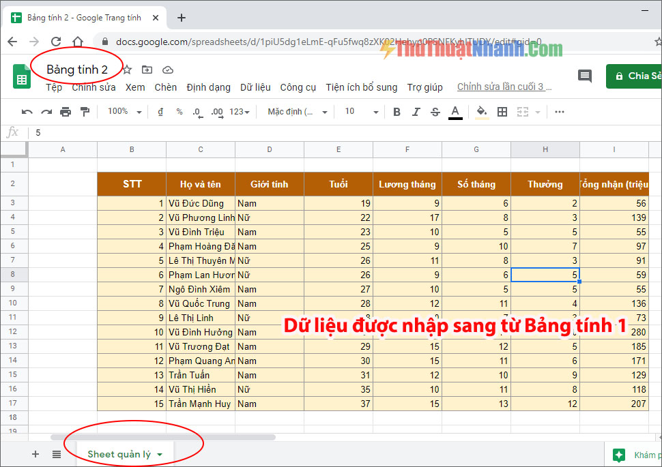This screenshot has width=662, height=467.
Task: Click cell Trần Mạnh Huy
Action: pos(201,404)
